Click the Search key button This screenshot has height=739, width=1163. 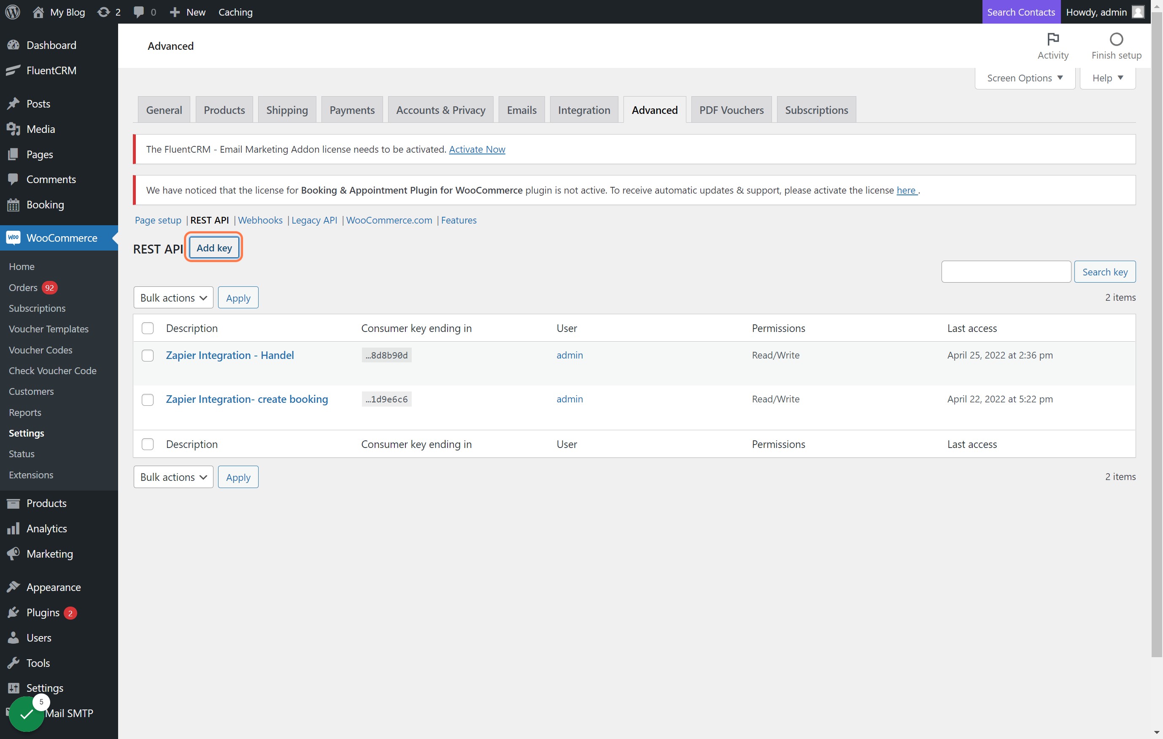(1104, 272)
